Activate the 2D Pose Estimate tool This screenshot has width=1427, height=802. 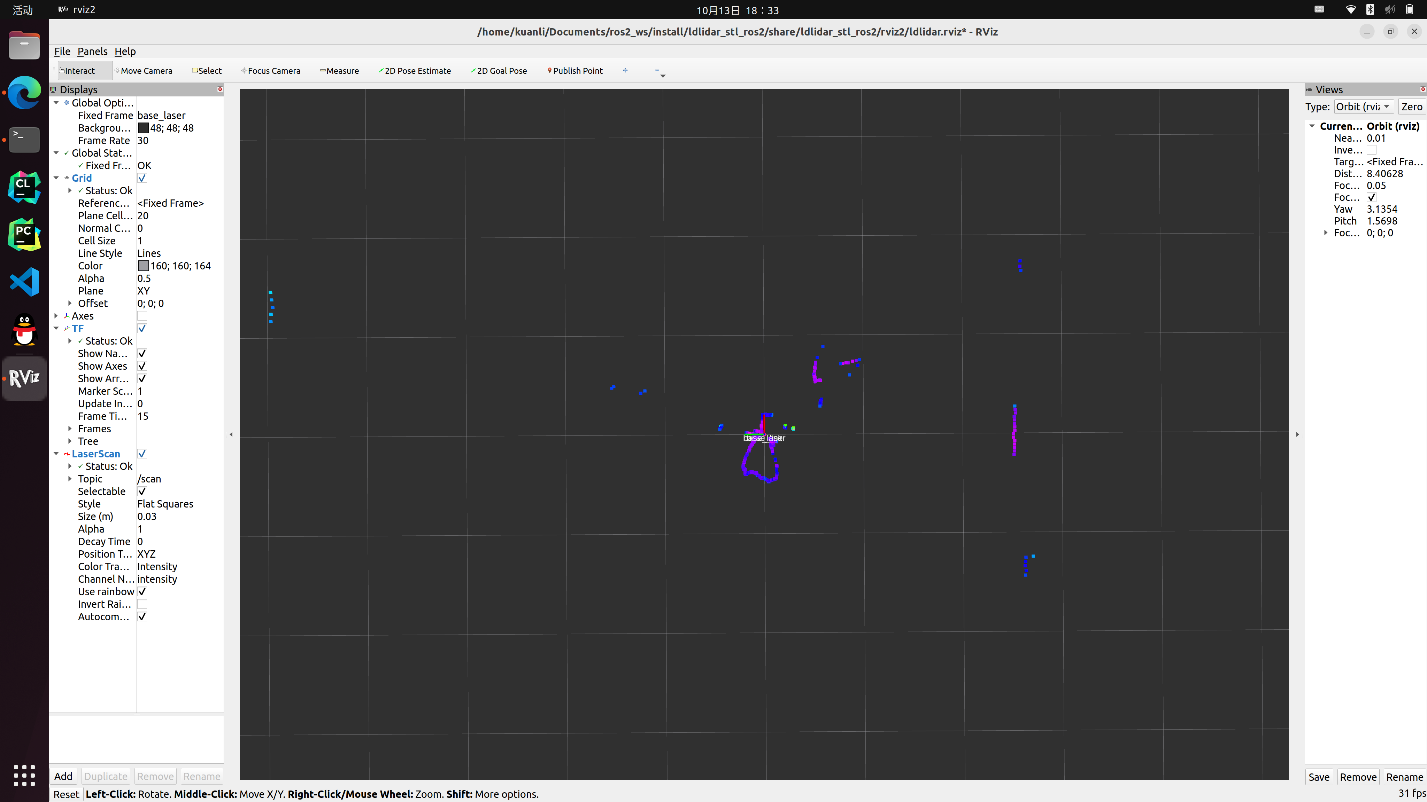[415, 71]
